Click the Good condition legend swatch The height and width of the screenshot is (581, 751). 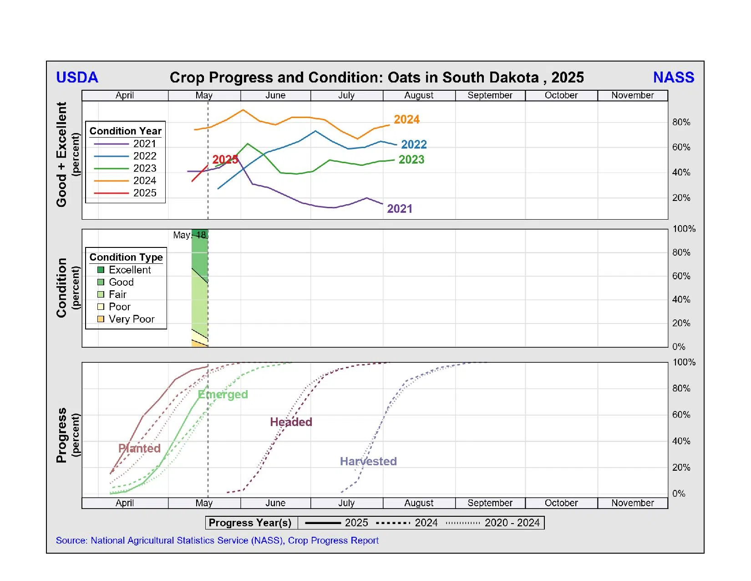[101, 282]
